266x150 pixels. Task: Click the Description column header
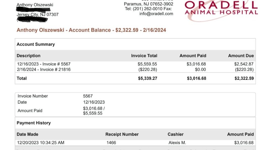(29, 56)
